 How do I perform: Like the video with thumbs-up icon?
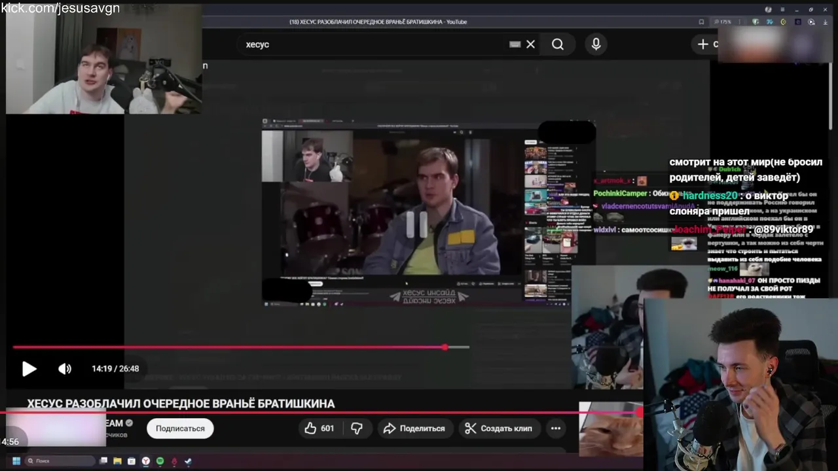[x=319, y=428]
